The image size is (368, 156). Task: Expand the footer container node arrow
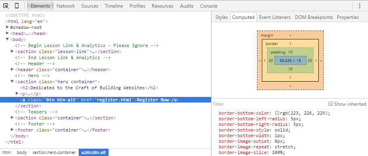click(x=13, y=129)
